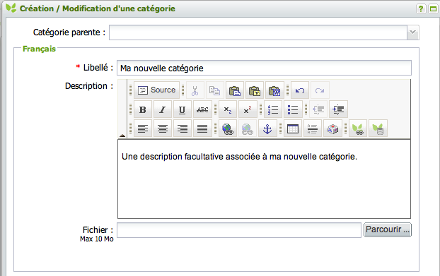The image size is (440, 276).
Task: Click the cube-shaped toolbar icon
Action: 332,128
